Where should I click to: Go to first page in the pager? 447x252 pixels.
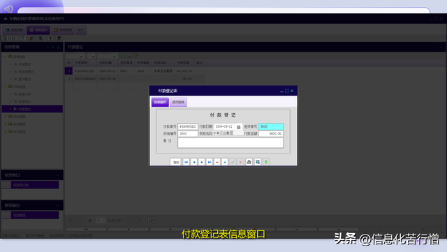point(71,221)
